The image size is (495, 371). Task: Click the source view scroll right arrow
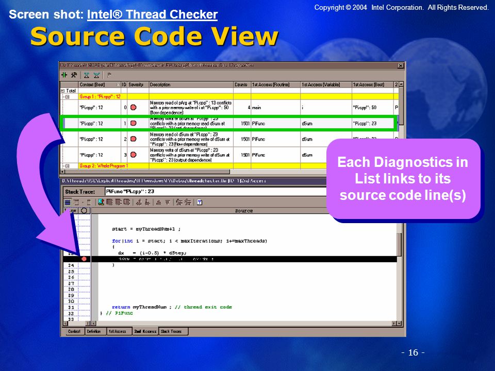point(394,324)
